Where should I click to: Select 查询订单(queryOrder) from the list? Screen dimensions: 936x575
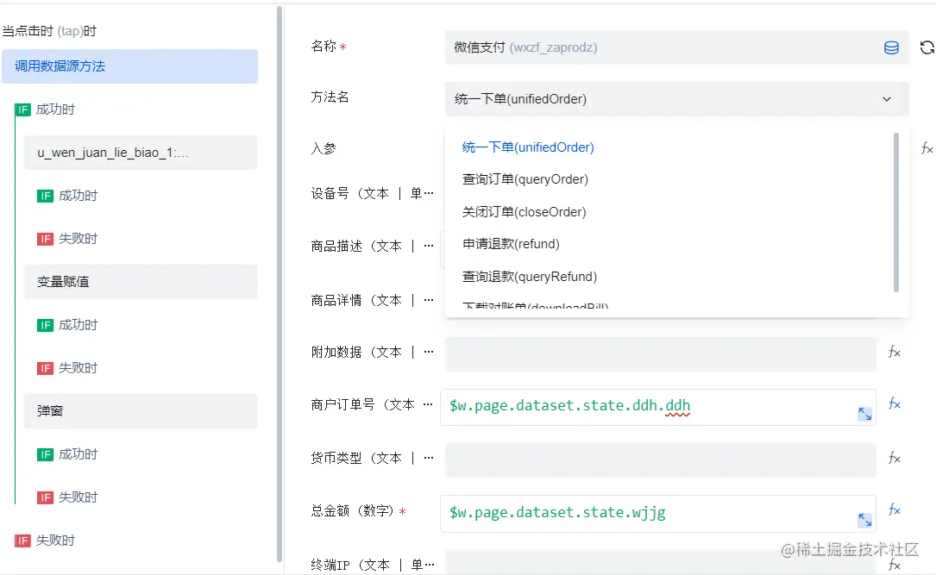[x=525, y=179]
